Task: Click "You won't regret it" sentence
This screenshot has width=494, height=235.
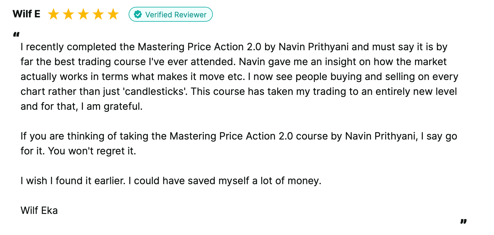Action: pyautogui.click(x=92, y=151)
